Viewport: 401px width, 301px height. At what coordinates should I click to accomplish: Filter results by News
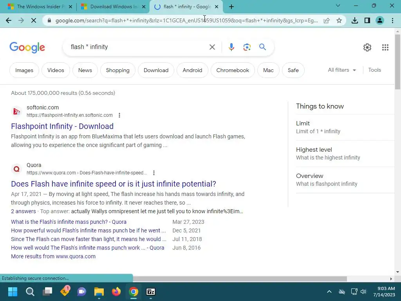[85, 70]
